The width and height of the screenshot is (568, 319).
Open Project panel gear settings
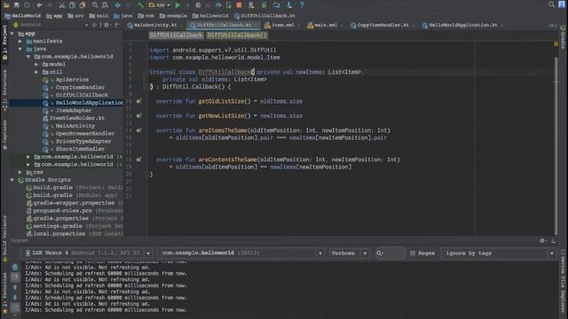(106, 25)
